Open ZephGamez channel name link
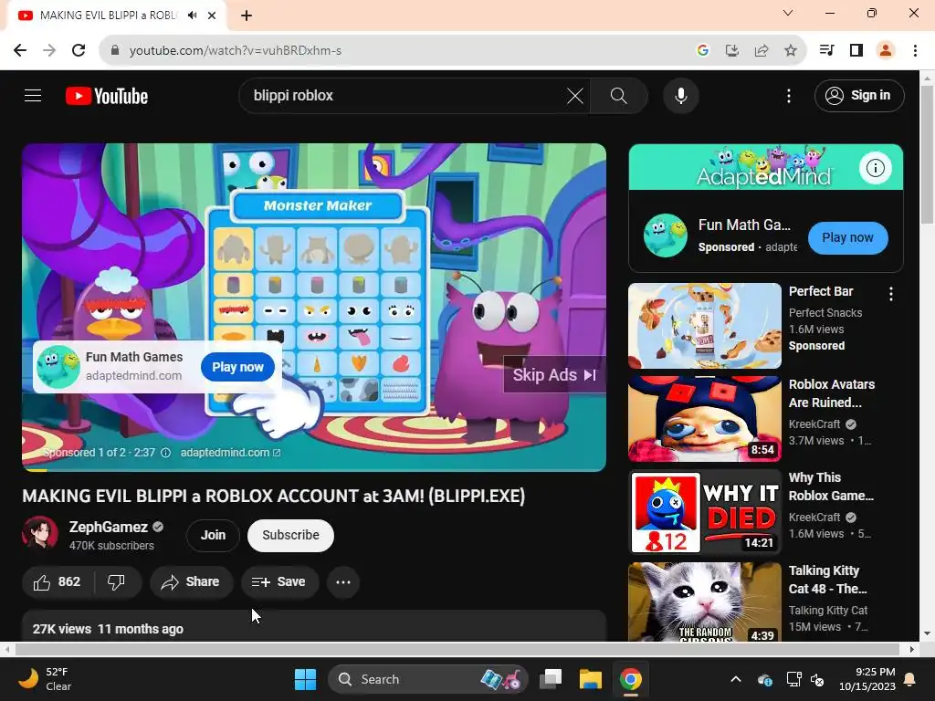This screenshot has height=701, width=935. click(x=109, y=527)
